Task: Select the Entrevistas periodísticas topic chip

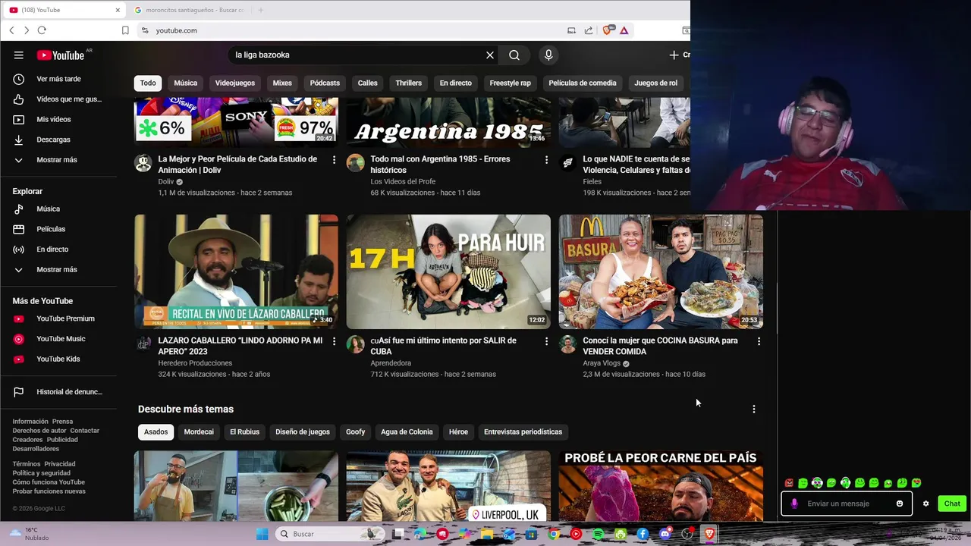Action: (x=523, y=431)
